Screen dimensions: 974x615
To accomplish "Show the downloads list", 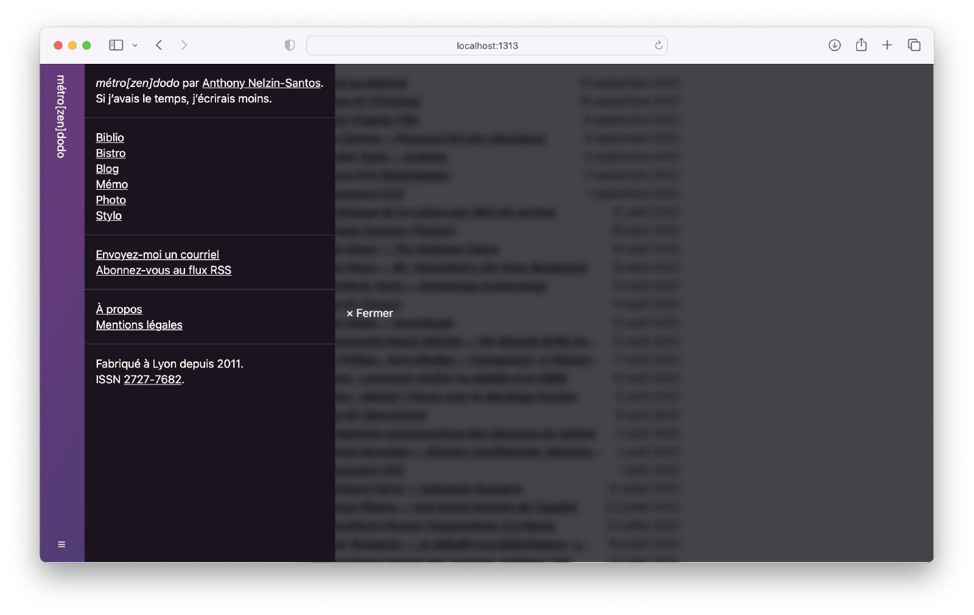I will [835, 45].
